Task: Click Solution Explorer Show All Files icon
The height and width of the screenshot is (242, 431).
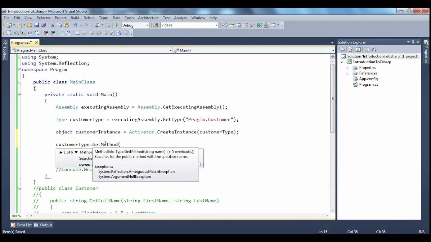Action: 351,49
